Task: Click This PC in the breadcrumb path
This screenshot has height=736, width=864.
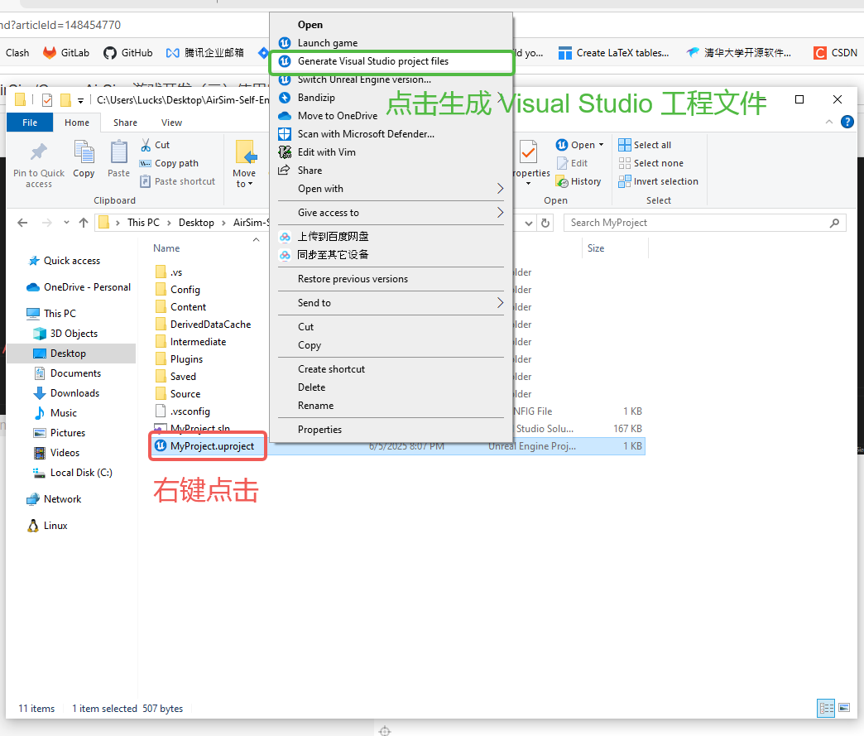Action: coord(143,223)
